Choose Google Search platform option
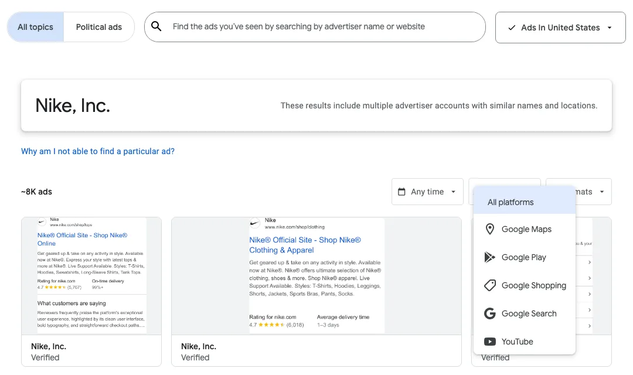Viewport: 633px width, 375px height. (x=525, y=313)
